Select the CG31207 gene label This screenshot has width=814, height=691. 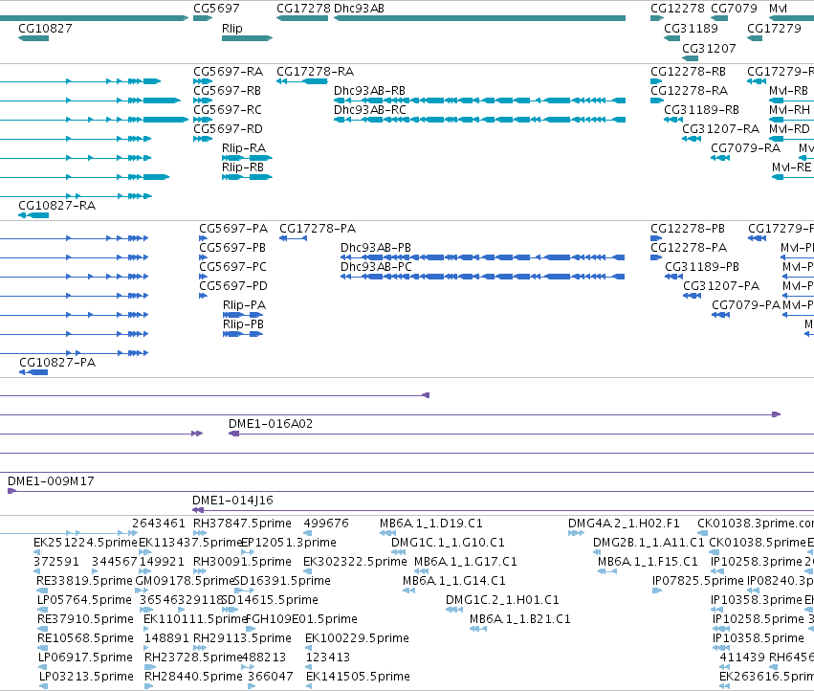click(x=709, y=48)
